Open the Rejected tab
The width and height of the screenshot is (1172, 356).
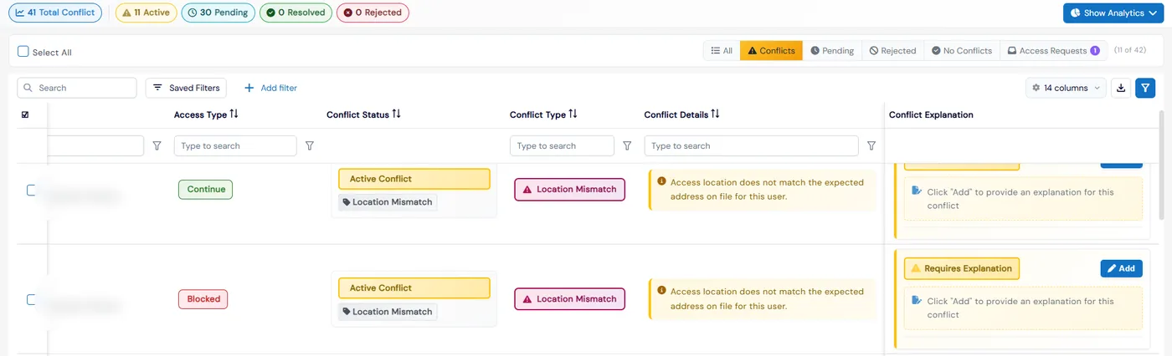(892, 51)
